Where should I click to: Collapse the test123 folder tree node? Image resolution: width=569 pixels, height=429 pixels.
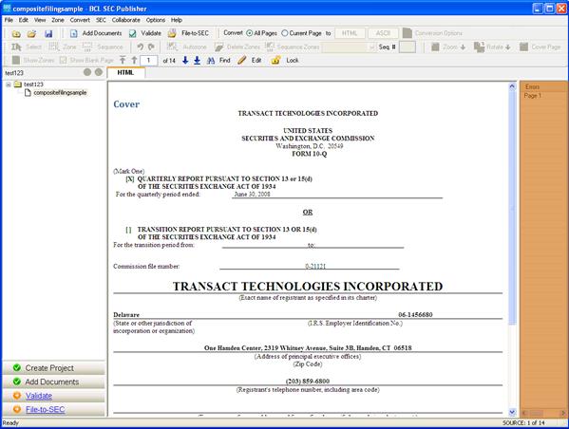[x=9, y=84]
